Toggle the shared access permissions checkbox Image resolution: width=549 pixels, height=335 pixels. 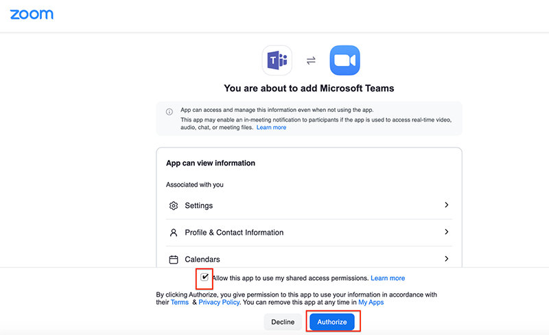pos(205,277)
